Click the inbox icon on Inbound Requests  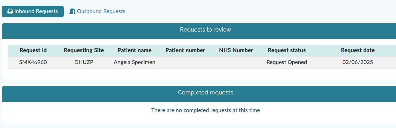[x=10, y=11]
